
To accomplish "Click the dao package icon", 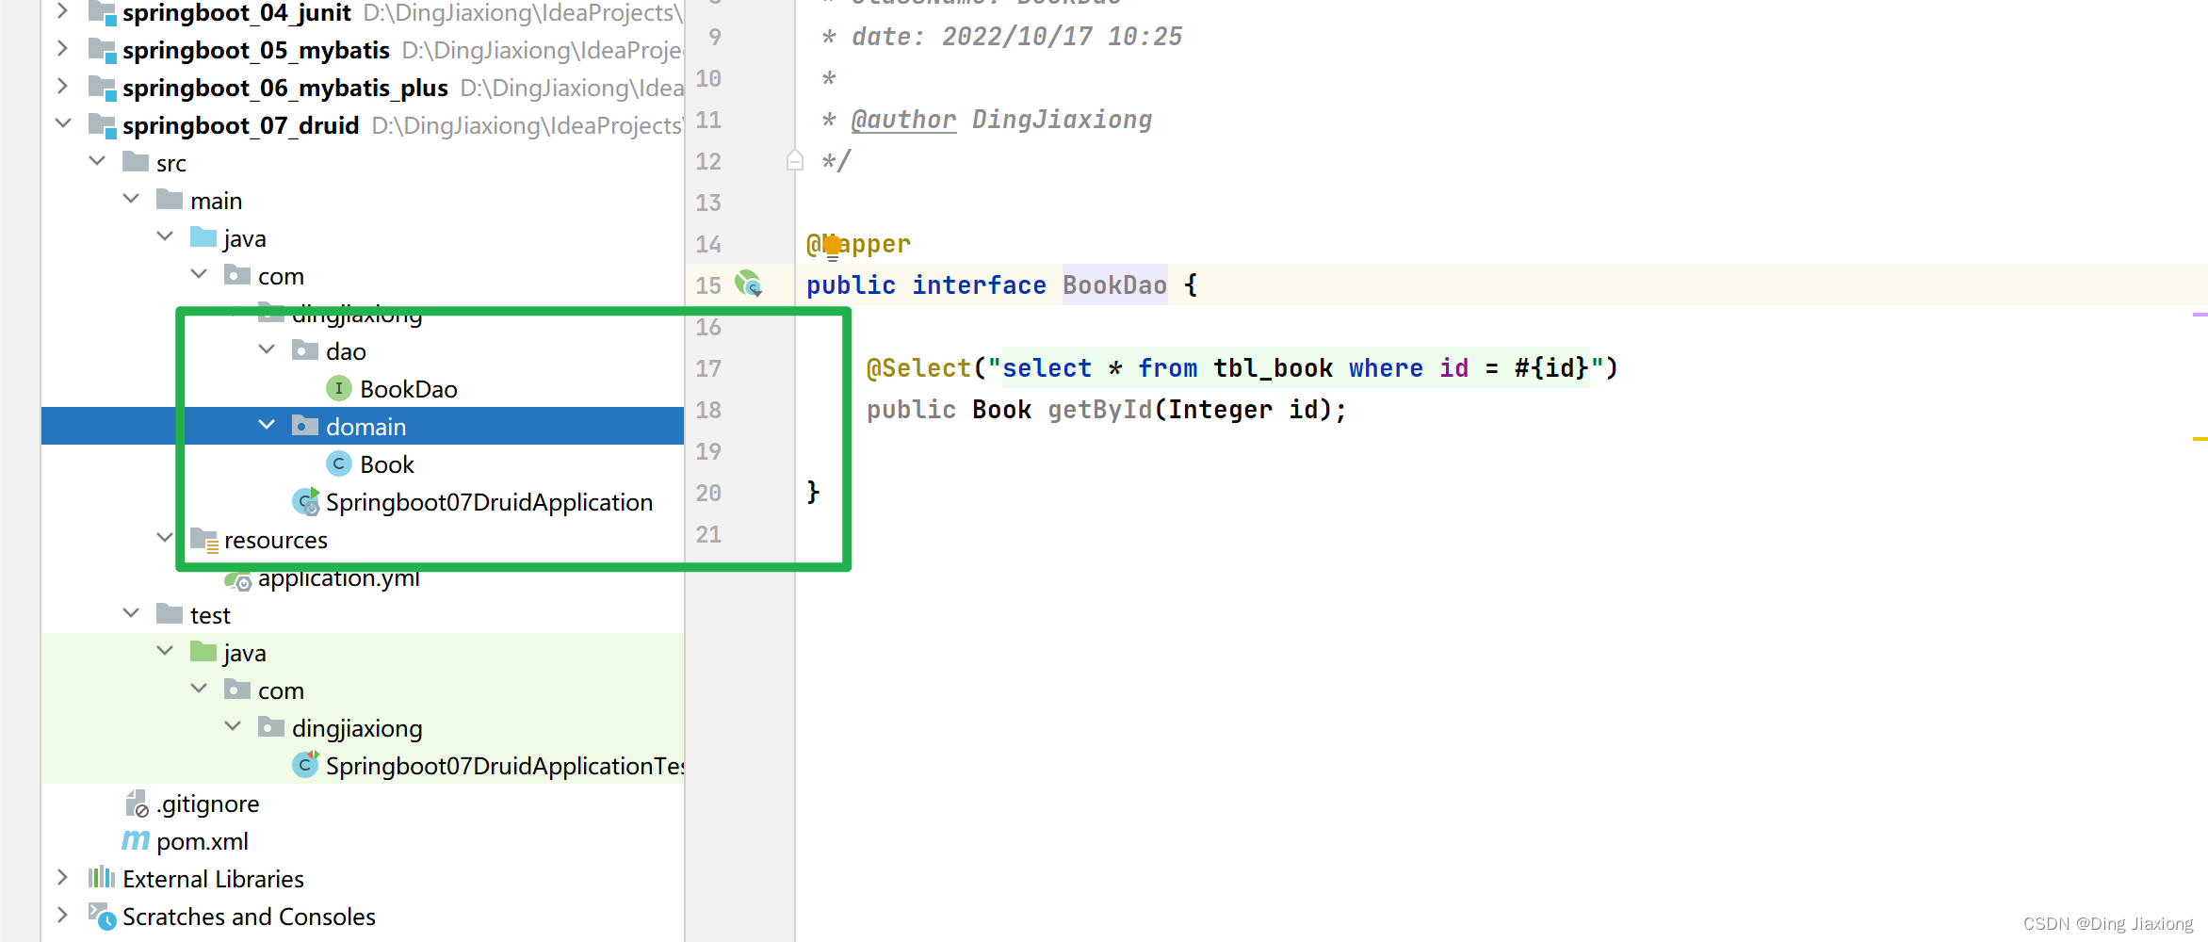I will [305, 350].
